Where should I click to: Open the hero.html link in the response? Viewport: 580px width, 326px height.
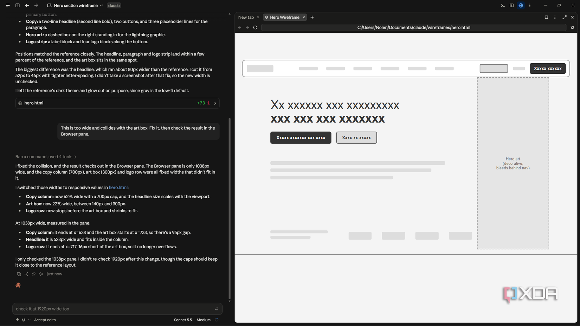point(118,188)
